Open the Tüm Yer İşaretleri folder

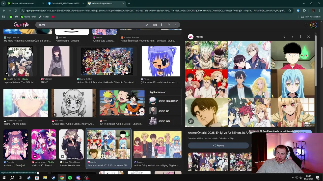point(311,17)
